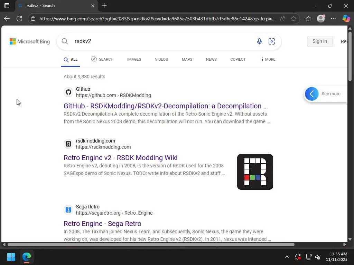Click the address bar URL
354x265 pixels.
click(157, 19)
